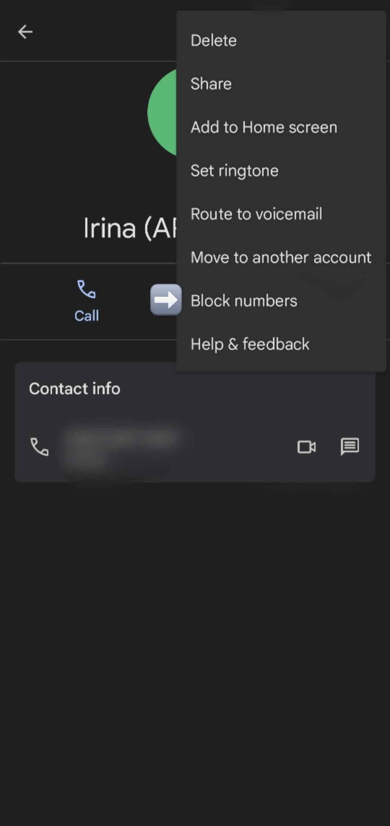
Task: Tap the green contact avatar circle
Action: pyautogui.click(x=162, y=113)
